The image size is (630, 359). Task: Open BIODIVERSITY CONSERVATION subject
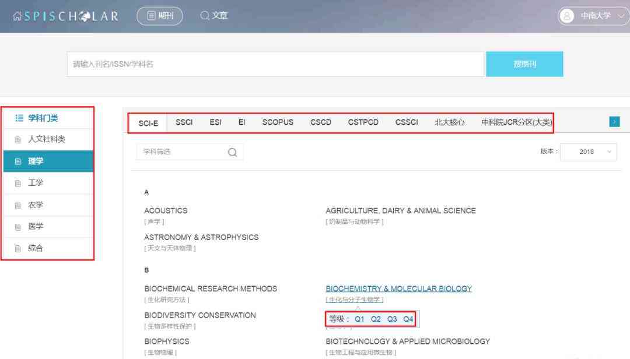tap(199, 315)
